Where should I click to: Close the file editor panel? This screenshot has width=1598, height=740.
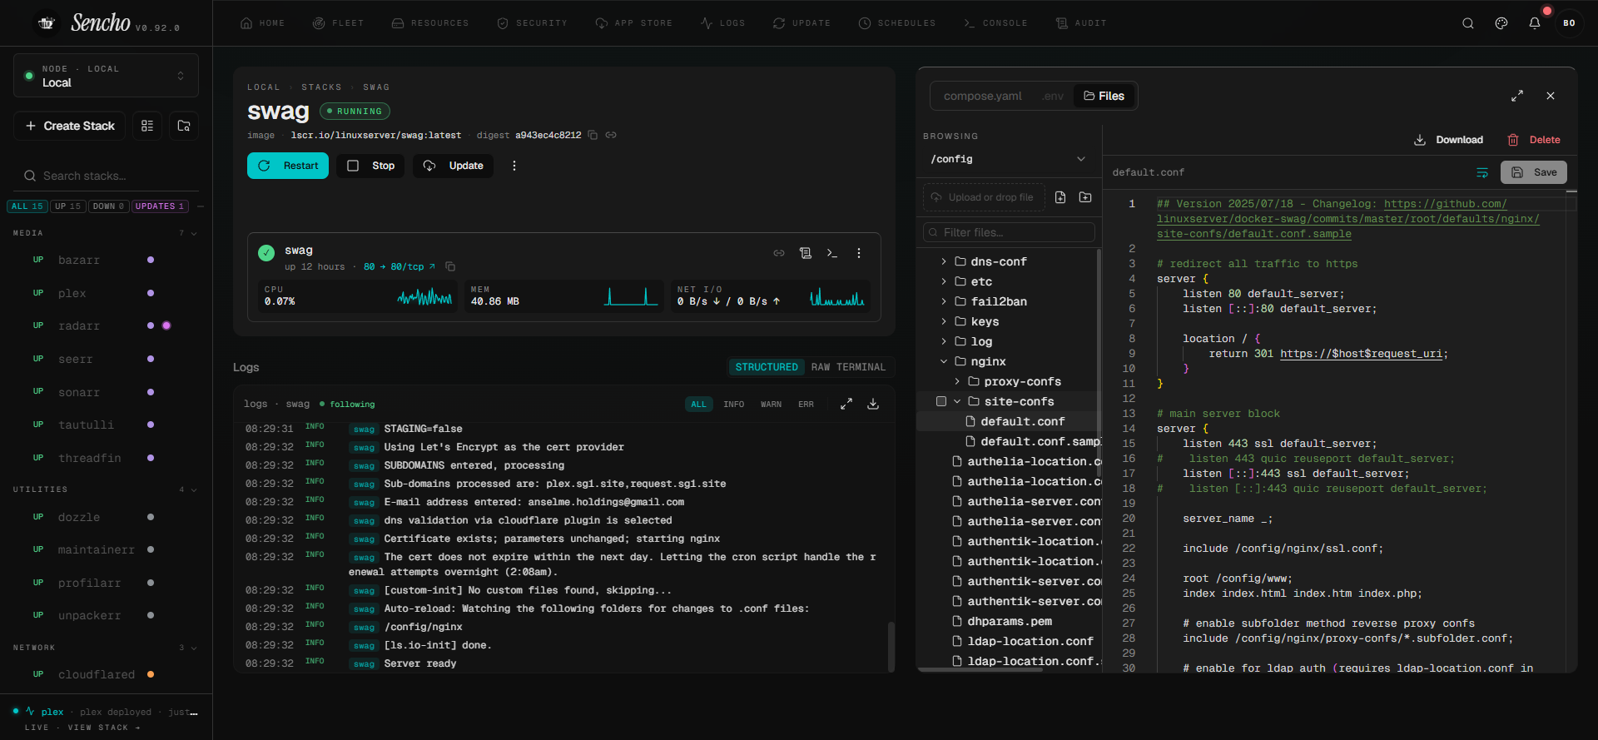(x=1551, y=96)
